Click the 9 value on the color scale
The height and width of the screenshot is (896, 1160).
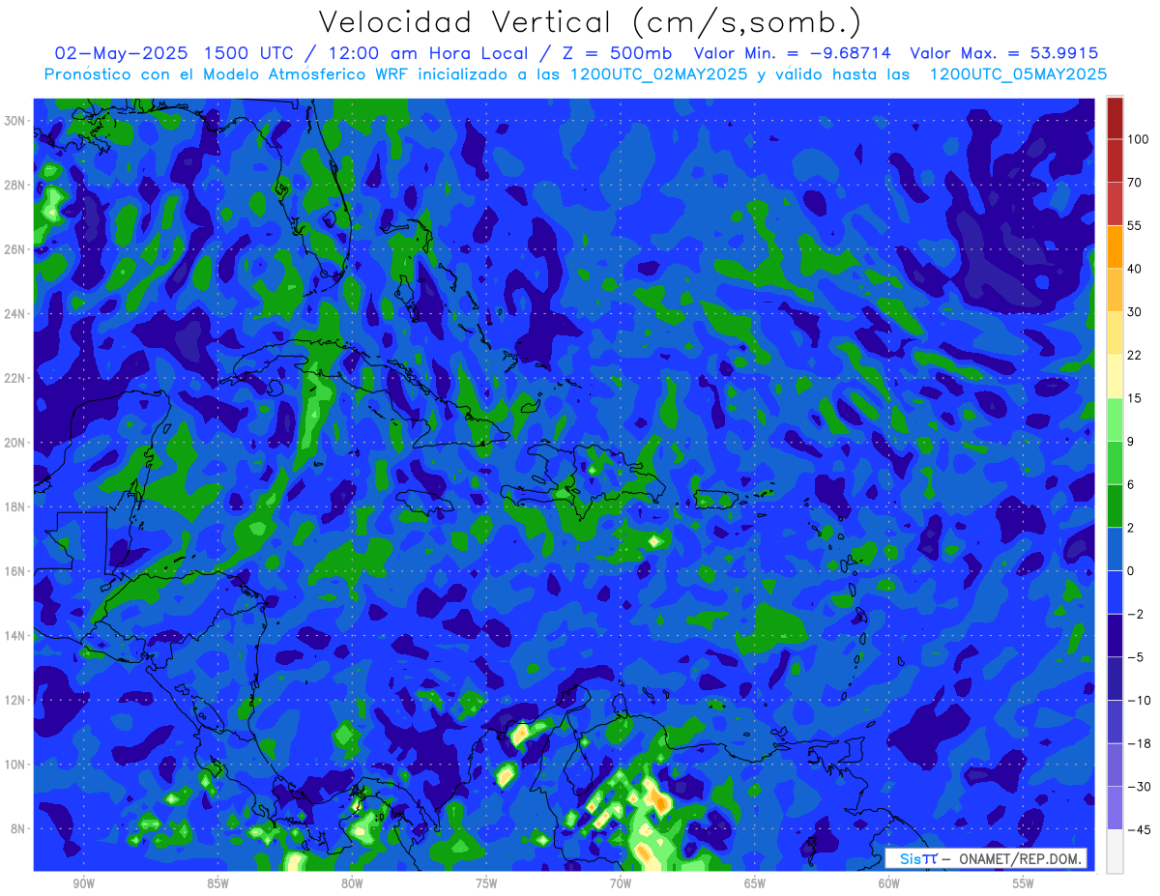click(x=1131, y=442)
